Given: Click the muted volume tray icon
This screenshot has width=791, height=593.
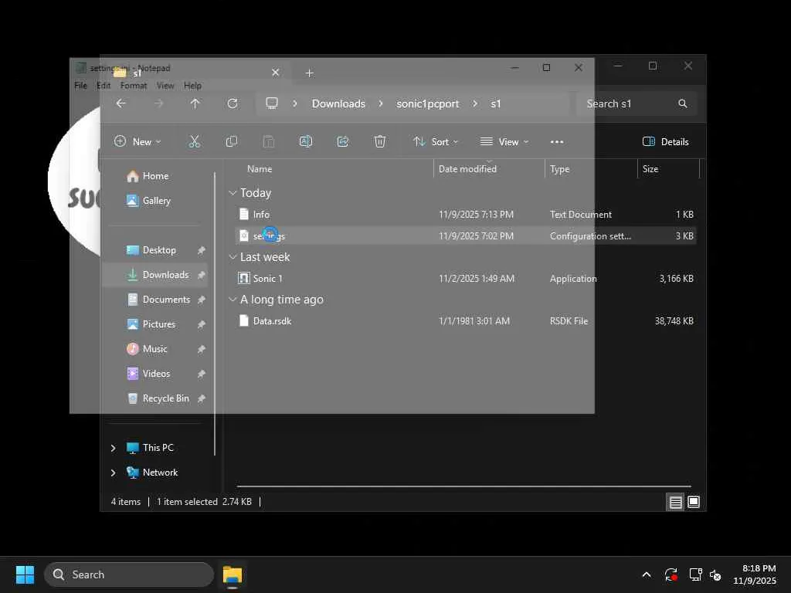Looking at the screenshot, I should (x=715, y=574).
